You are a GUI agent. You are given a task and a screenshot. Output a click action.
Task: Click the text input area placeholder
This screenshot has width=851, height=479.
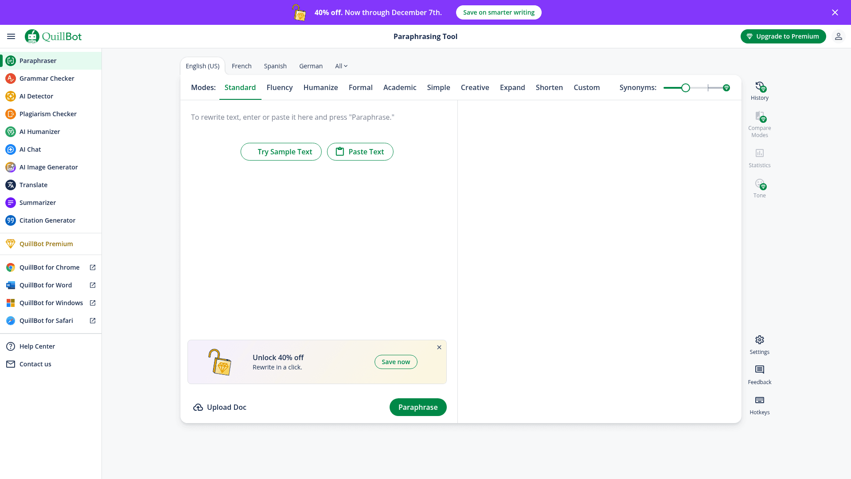pyautogui.click(x=293, y=117)
